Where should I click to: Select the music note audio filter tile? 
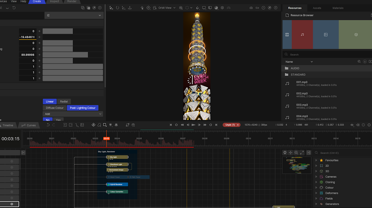pyautogui.click(x=302, y=35)
